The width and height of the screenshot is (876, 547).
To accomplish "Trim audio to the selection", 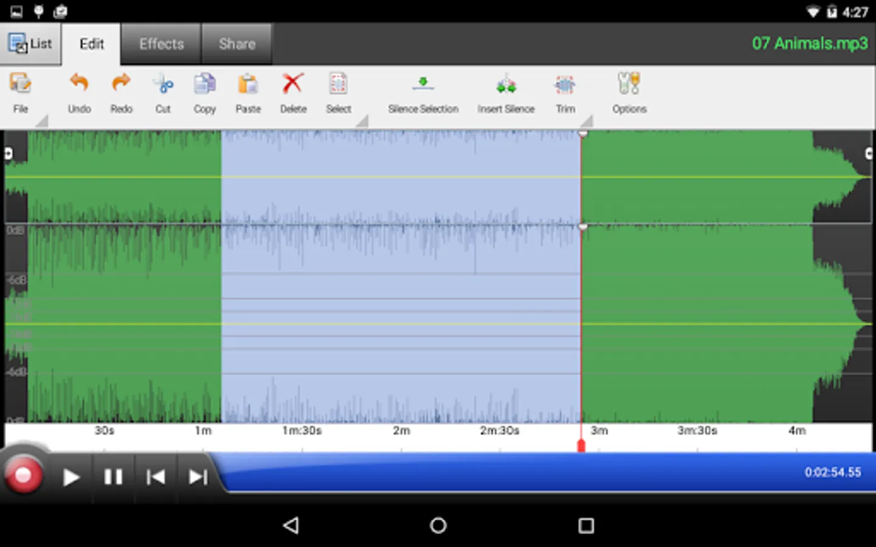I will point(565,91).
